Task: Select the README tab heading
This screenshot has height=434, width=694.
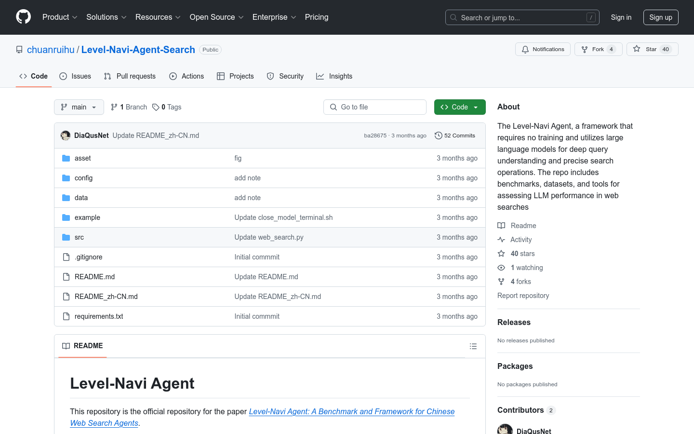Action: [82, 346]
